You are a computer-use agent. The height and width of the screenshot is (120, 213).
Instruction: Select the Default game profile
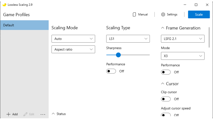pos(24,25)
